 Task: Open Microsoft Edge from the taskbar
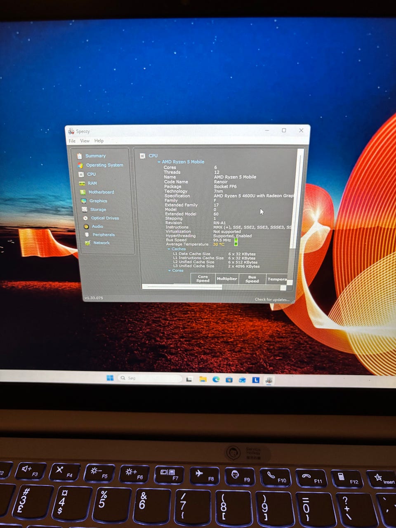[x=216, y=379]
